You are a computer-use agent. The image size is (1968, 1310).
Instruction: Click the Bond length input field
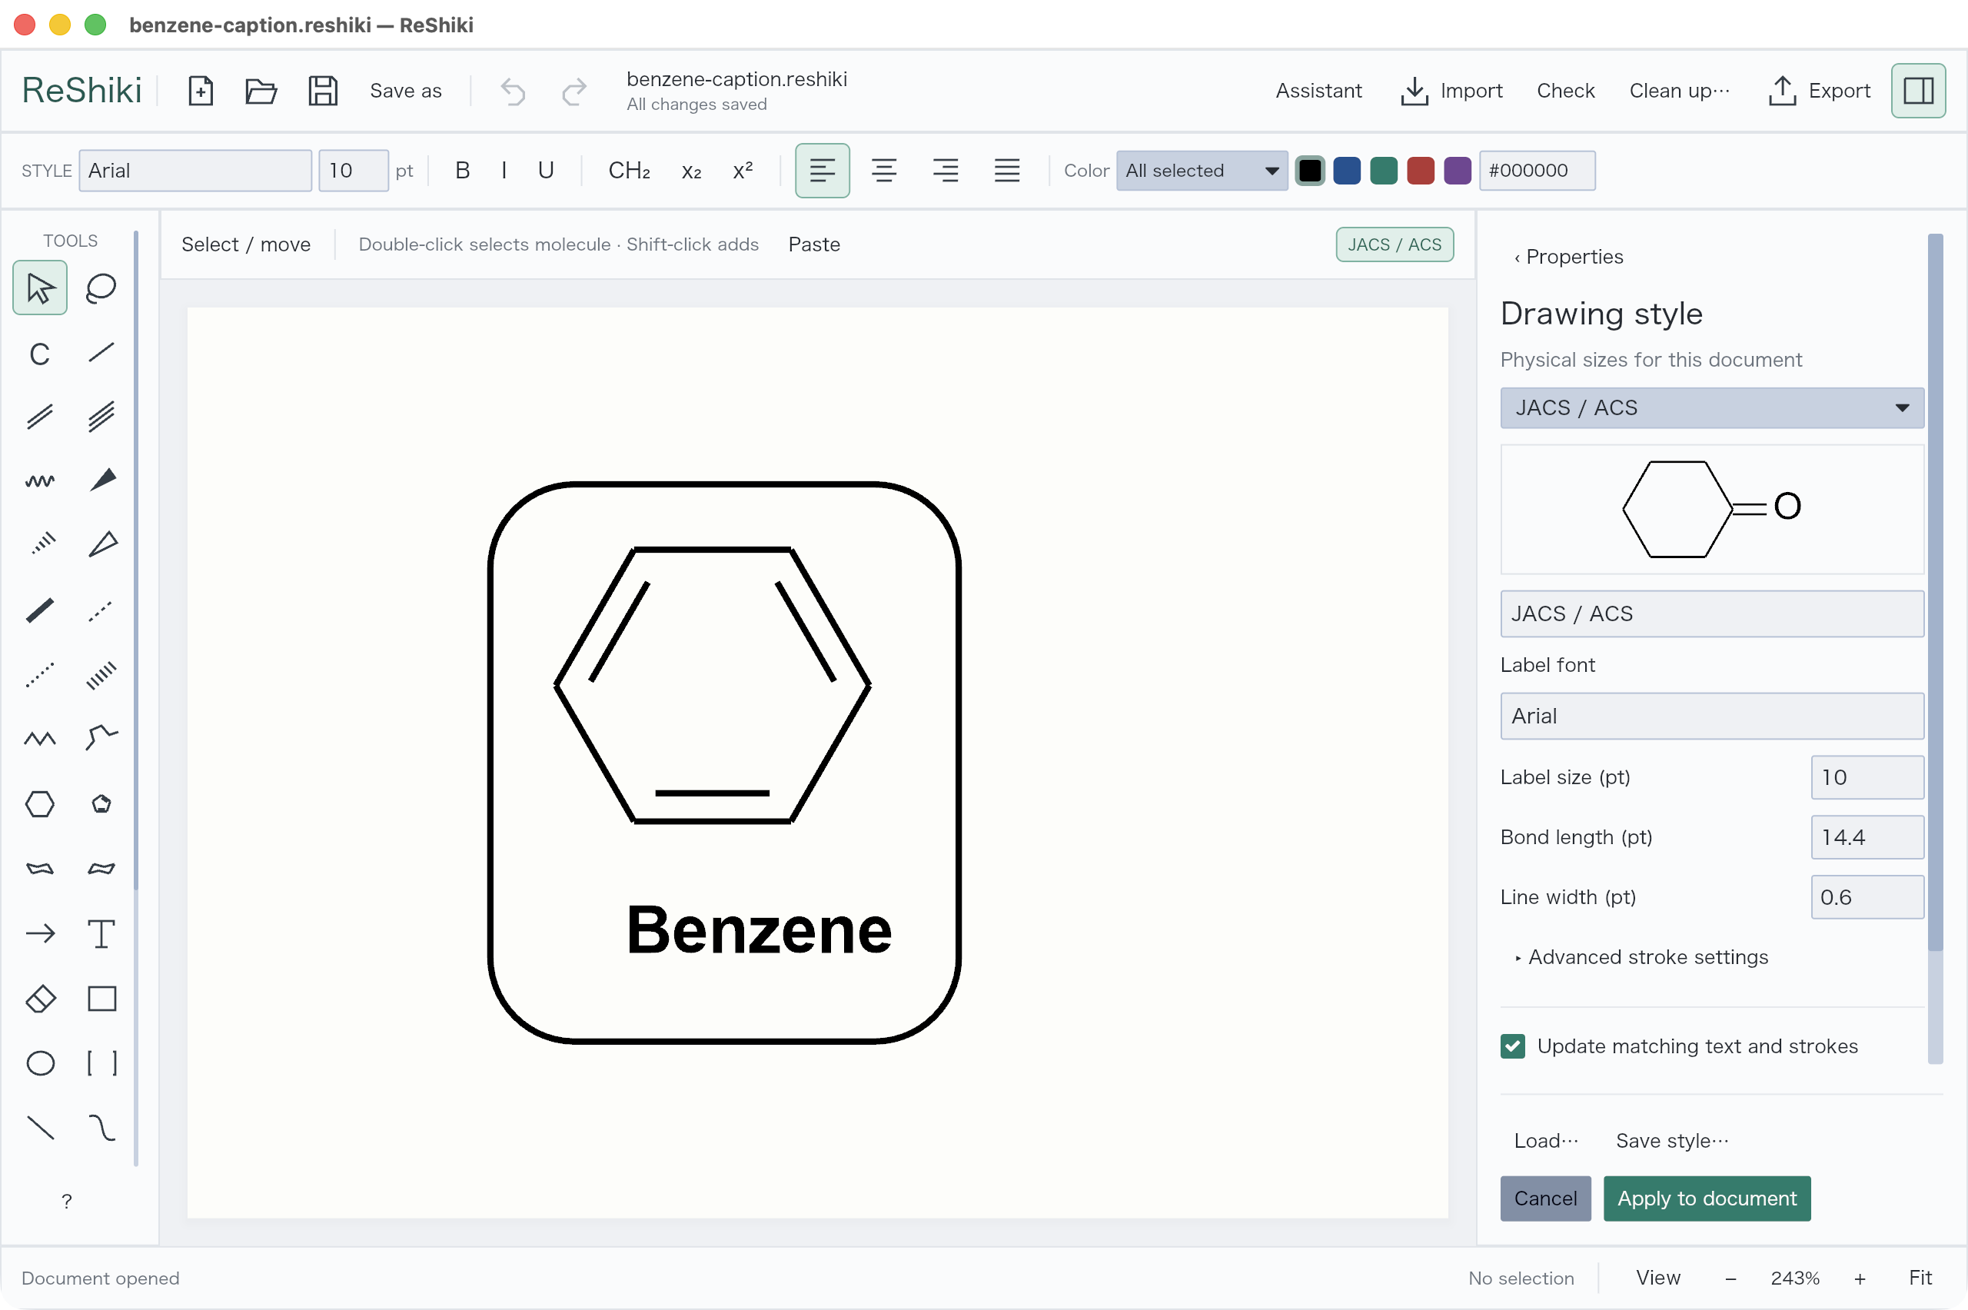1867,837
